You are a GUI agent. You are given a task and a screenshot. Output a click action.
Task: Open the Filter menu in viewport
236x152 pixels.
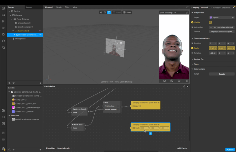point(67,7)
